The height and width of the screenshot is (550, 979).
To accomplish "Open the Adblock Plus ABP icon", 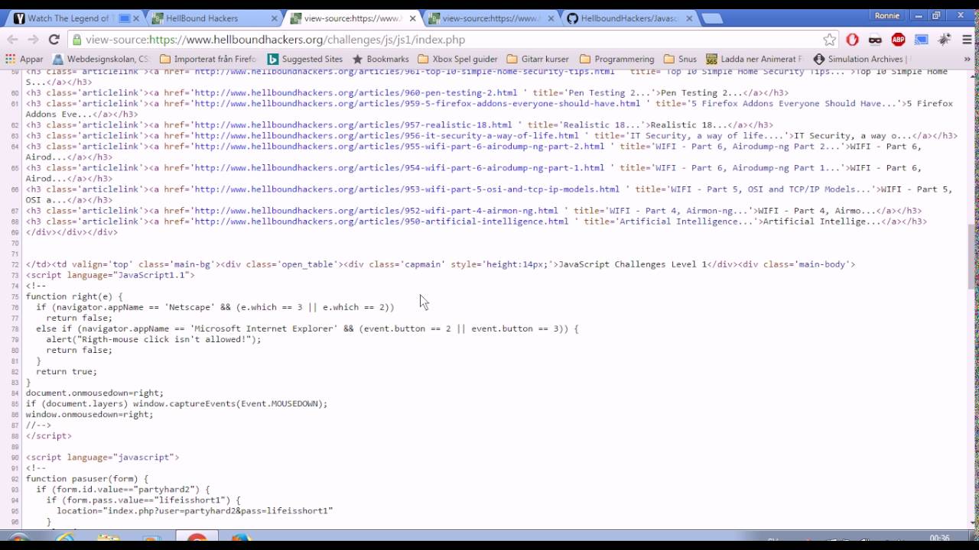I will 899,40.
